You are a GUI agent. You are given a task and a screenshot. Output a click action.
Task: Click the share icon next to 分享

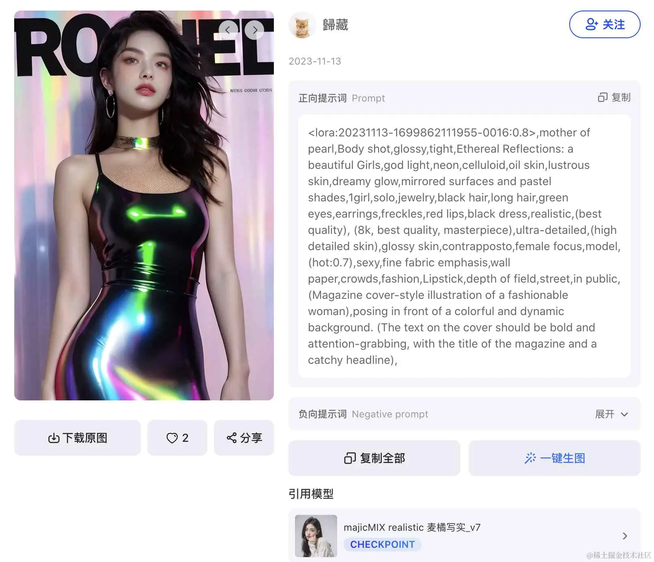click(232, 438)
